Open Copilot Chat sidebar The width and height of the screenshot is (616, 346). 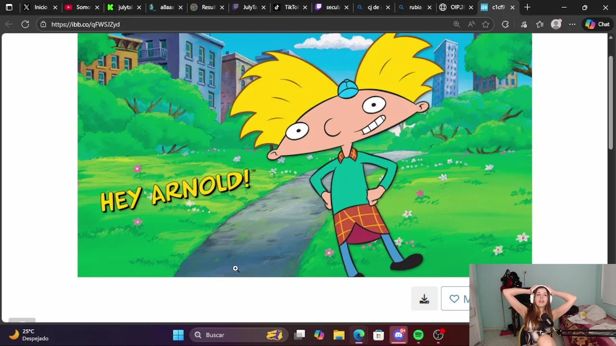click(597, 24)
